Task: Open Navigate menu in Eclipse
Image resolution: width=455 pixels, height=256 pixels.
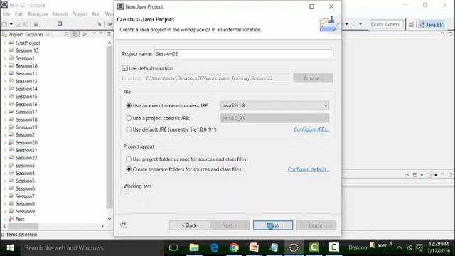Action: coord(38,14)
